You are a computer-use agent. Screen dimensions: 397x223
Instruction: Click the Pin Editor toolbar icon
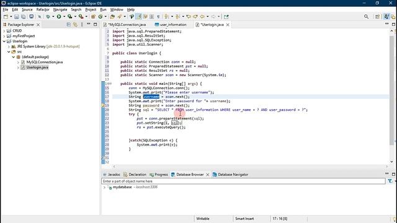point(226,17)
